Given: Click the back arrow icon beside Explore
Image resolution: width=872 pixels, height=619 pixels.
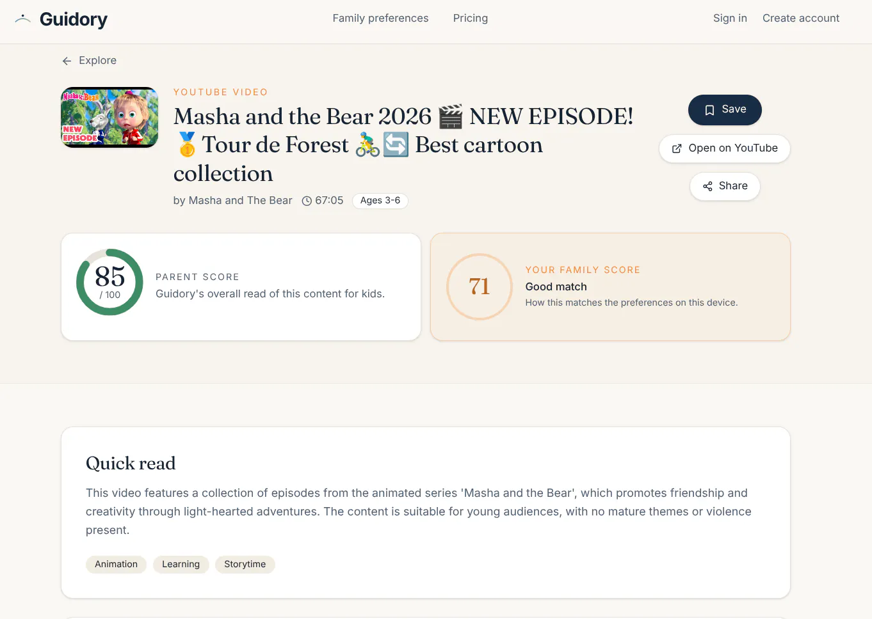Looking at the screenshot, I should [x=67, y=61].
